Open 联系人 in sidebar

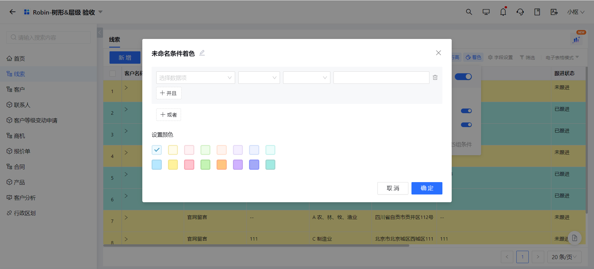48,105
